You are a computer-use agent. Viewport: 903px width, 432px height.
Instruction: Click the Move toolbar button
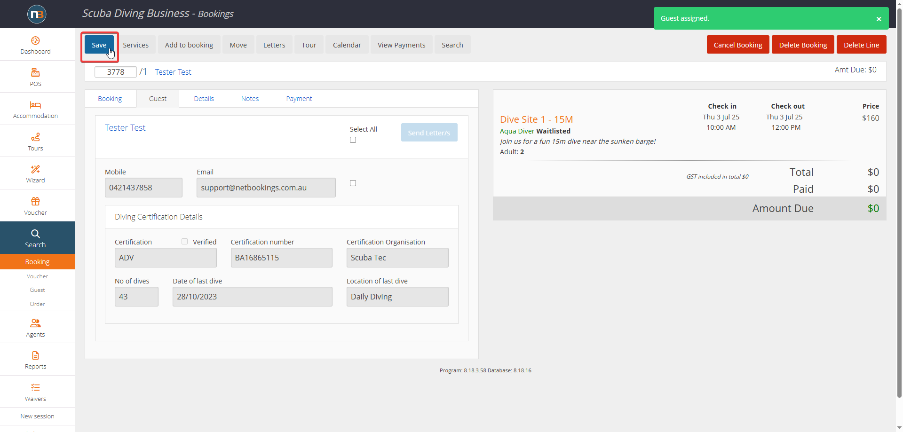click(238, 45)
